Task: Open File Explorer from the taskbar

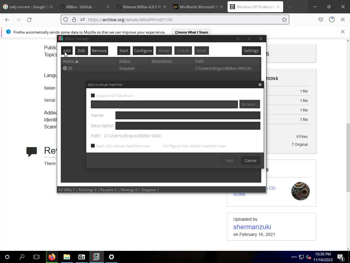Action: pos(67,257)
